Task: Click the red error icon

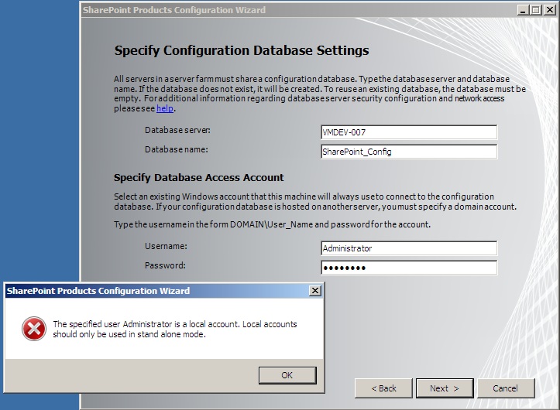Action: tap(34, 329)
